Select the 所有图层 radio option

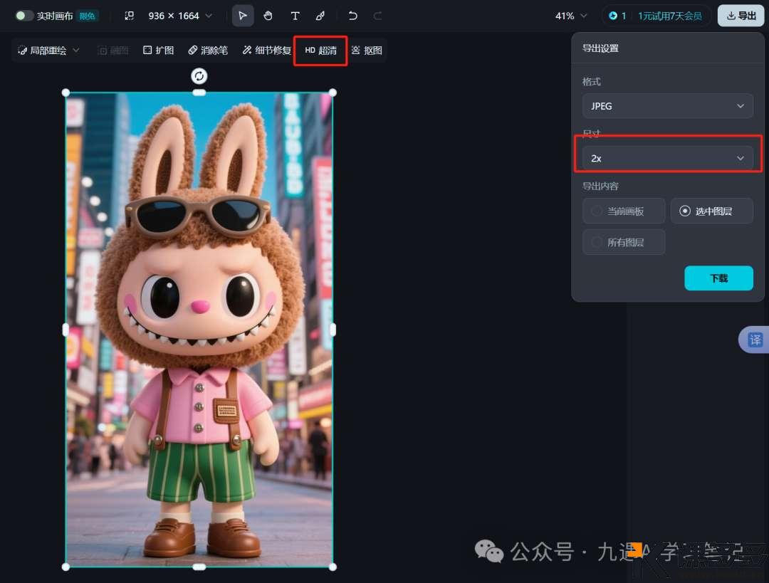click(624, 242)
